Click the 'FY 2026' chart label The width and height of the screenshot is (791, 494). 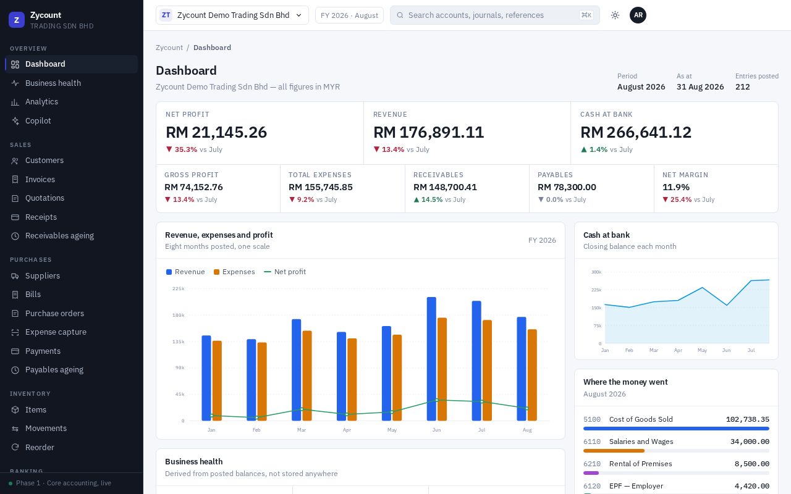(x=542, y=240)
